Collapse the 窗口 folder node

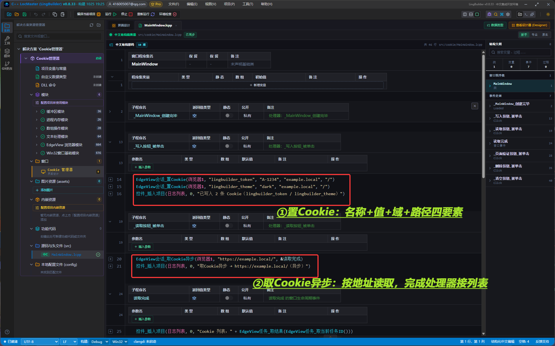pyautogui.click(x=31, y=161)
